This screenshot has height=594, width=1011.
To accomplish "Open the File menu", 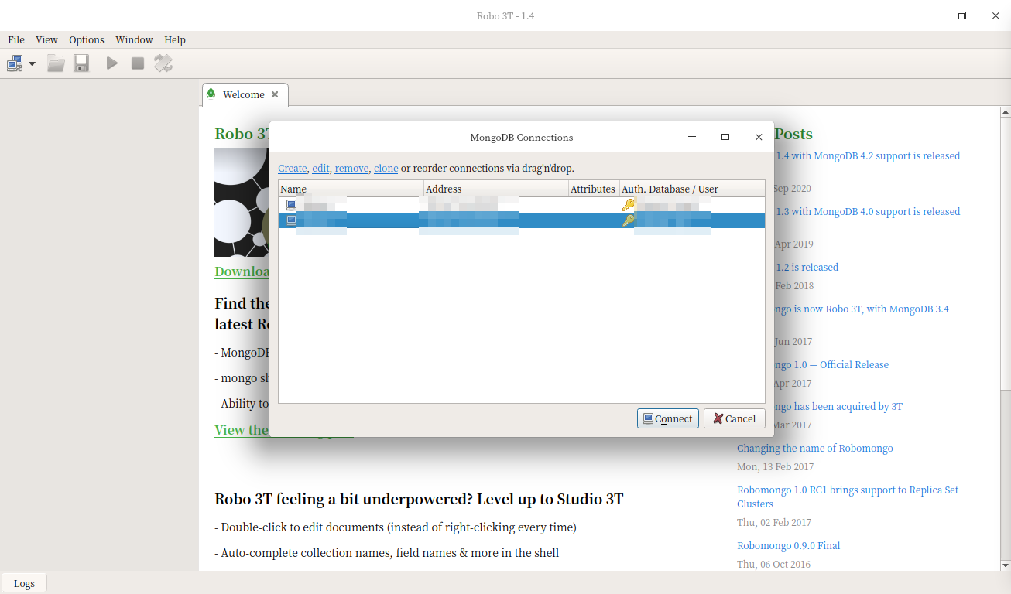I will click(x=16, y=39).
